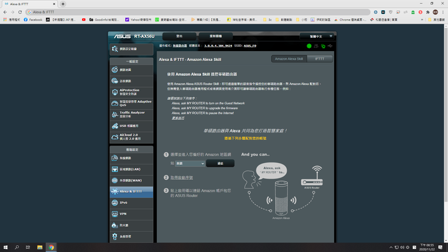
Task: Open the WAN settings icon
Action: point(115,180)
